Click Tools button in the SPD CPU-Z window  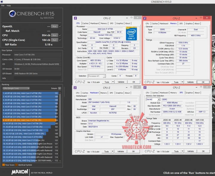tap(176, 151)
